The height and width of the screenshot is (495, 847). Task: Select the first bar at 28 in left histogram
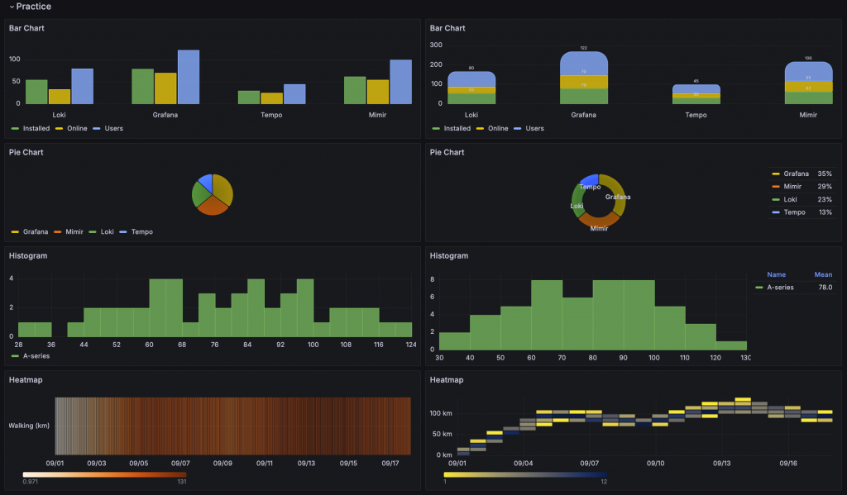[26, 330]
